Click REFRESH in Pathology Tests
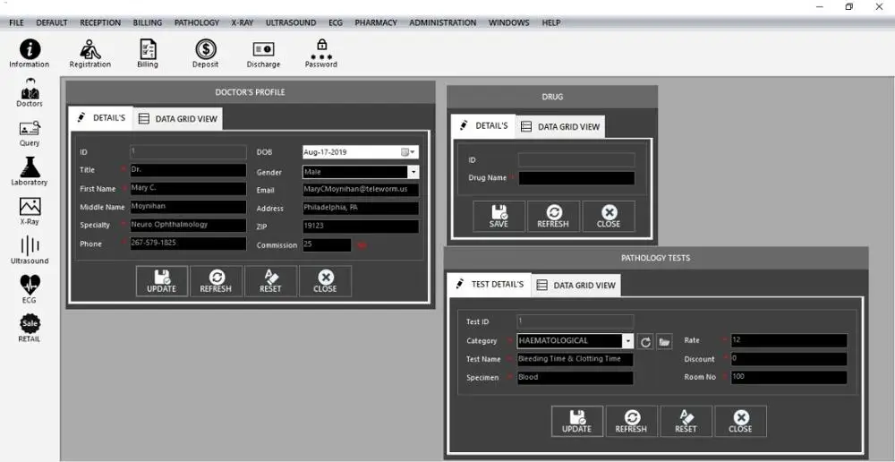 click(632, 422)
